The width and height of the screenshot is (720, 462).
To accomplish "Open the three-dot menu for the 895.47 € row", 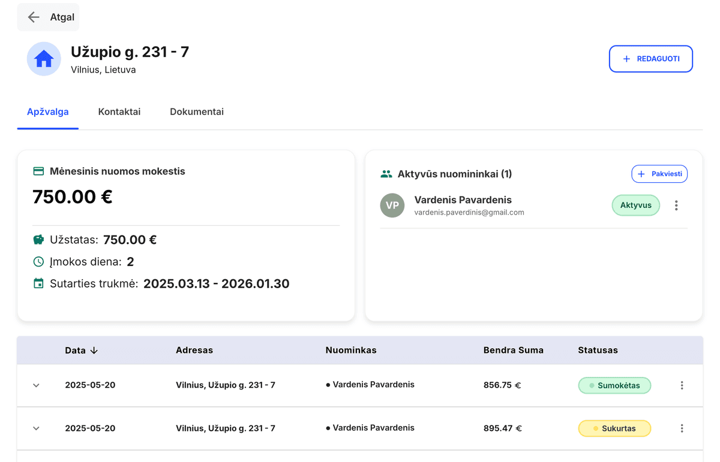I will (682, 428).
